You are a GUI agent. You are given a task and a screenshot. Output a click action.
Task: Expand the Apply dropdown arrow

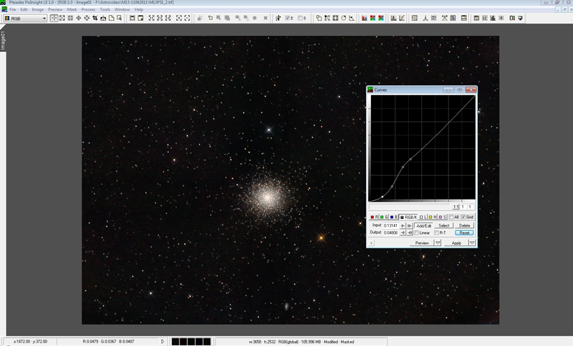coord(472,243)
